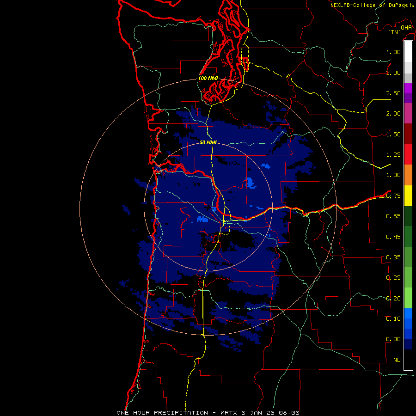Screen dimensions: 416x416
Task: Click the 0.20 legend value
Action: point(393,299)
